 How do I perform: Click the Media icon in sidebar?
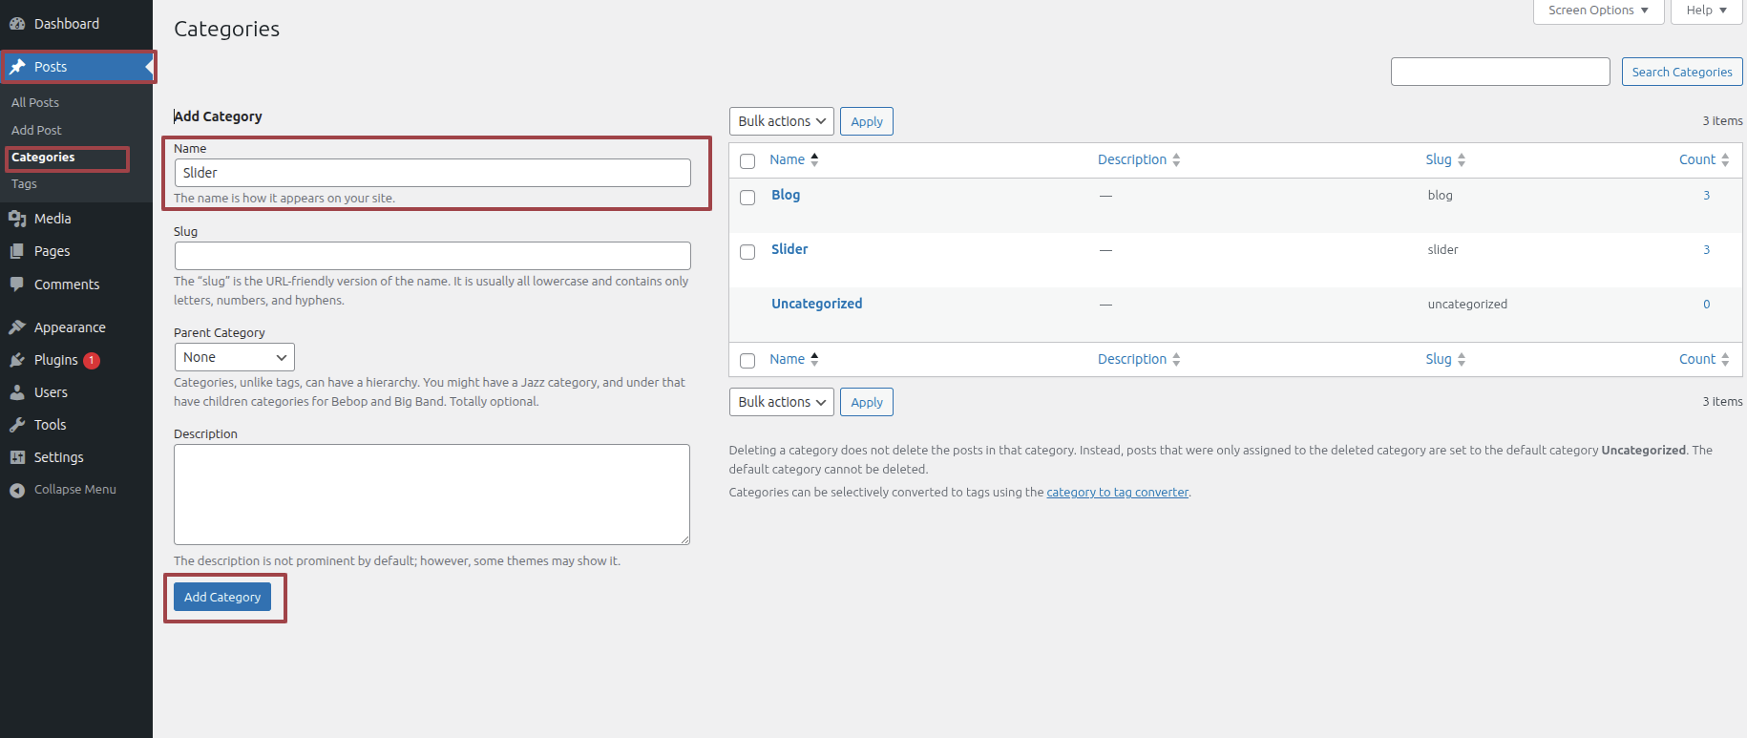(x=17, y=219)
